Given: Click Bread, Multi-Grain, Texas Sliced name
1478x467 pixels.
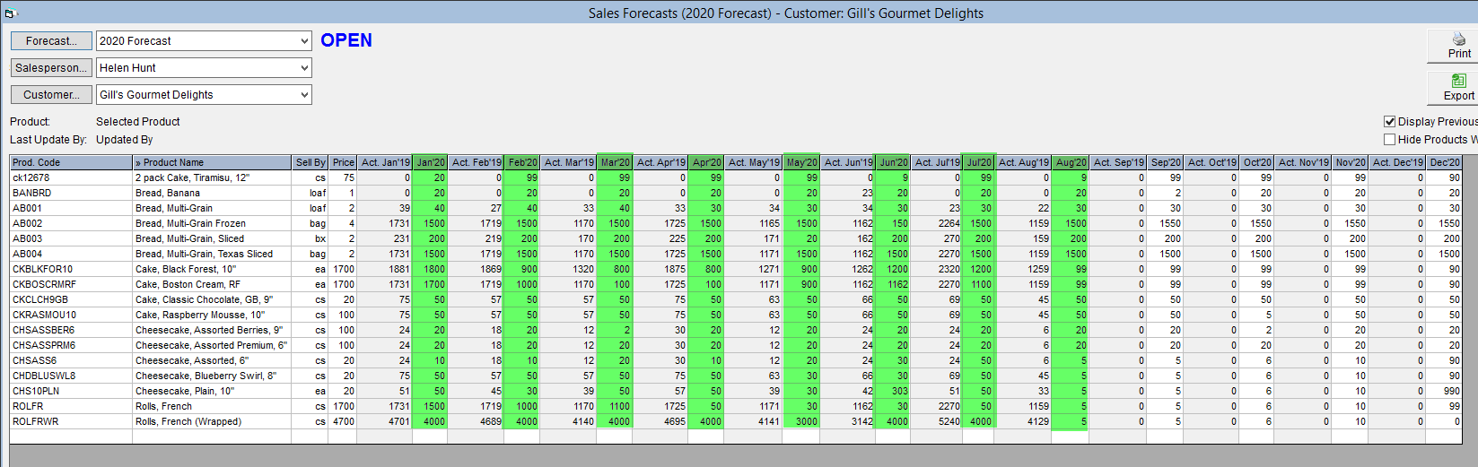Looking at the screenshot, I should (x=212, y=254).
